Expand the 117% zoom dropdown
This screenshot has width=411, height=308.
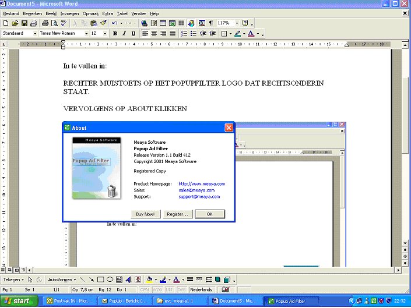(236, 23)
